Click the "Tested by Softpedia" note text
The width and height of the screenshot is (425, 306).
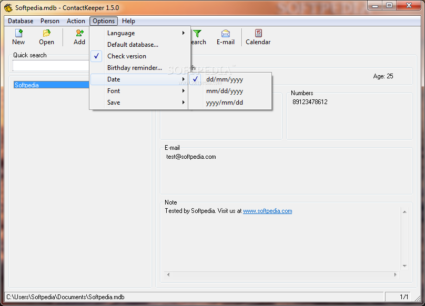tap(190, 211)
